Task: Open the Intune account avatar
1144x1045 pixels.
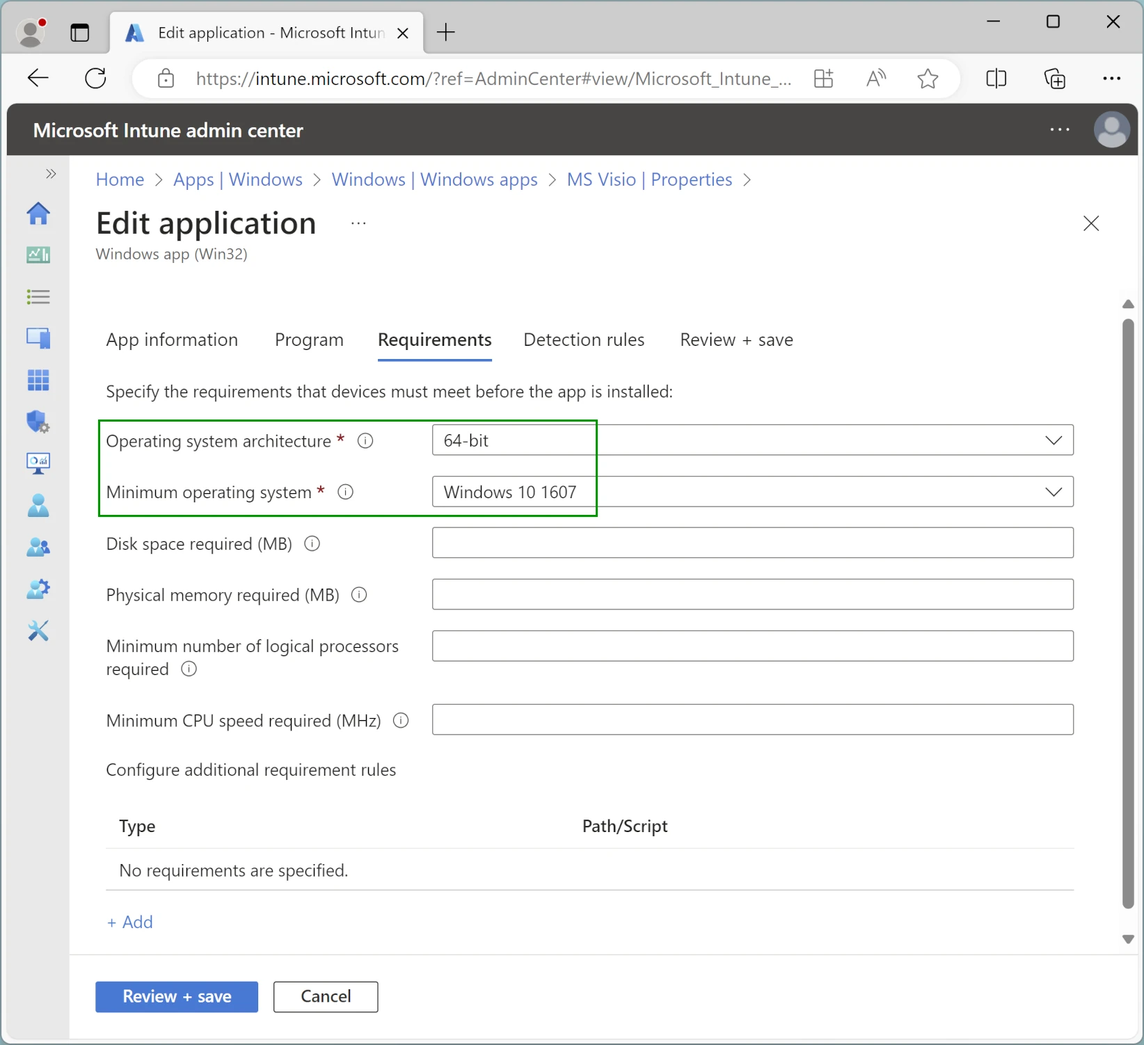Action: [1112, 129]
